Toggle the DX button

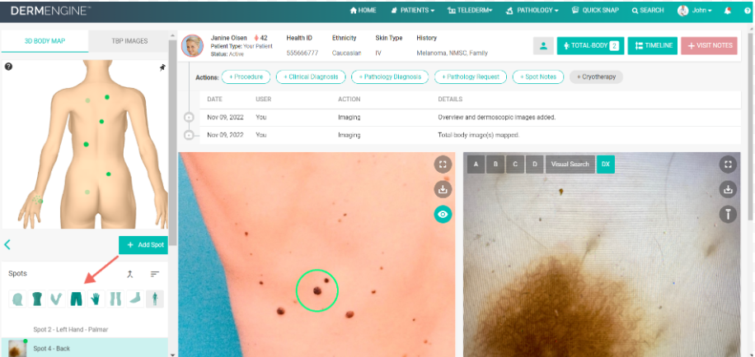pyautogui.click(x=605, y=165)
